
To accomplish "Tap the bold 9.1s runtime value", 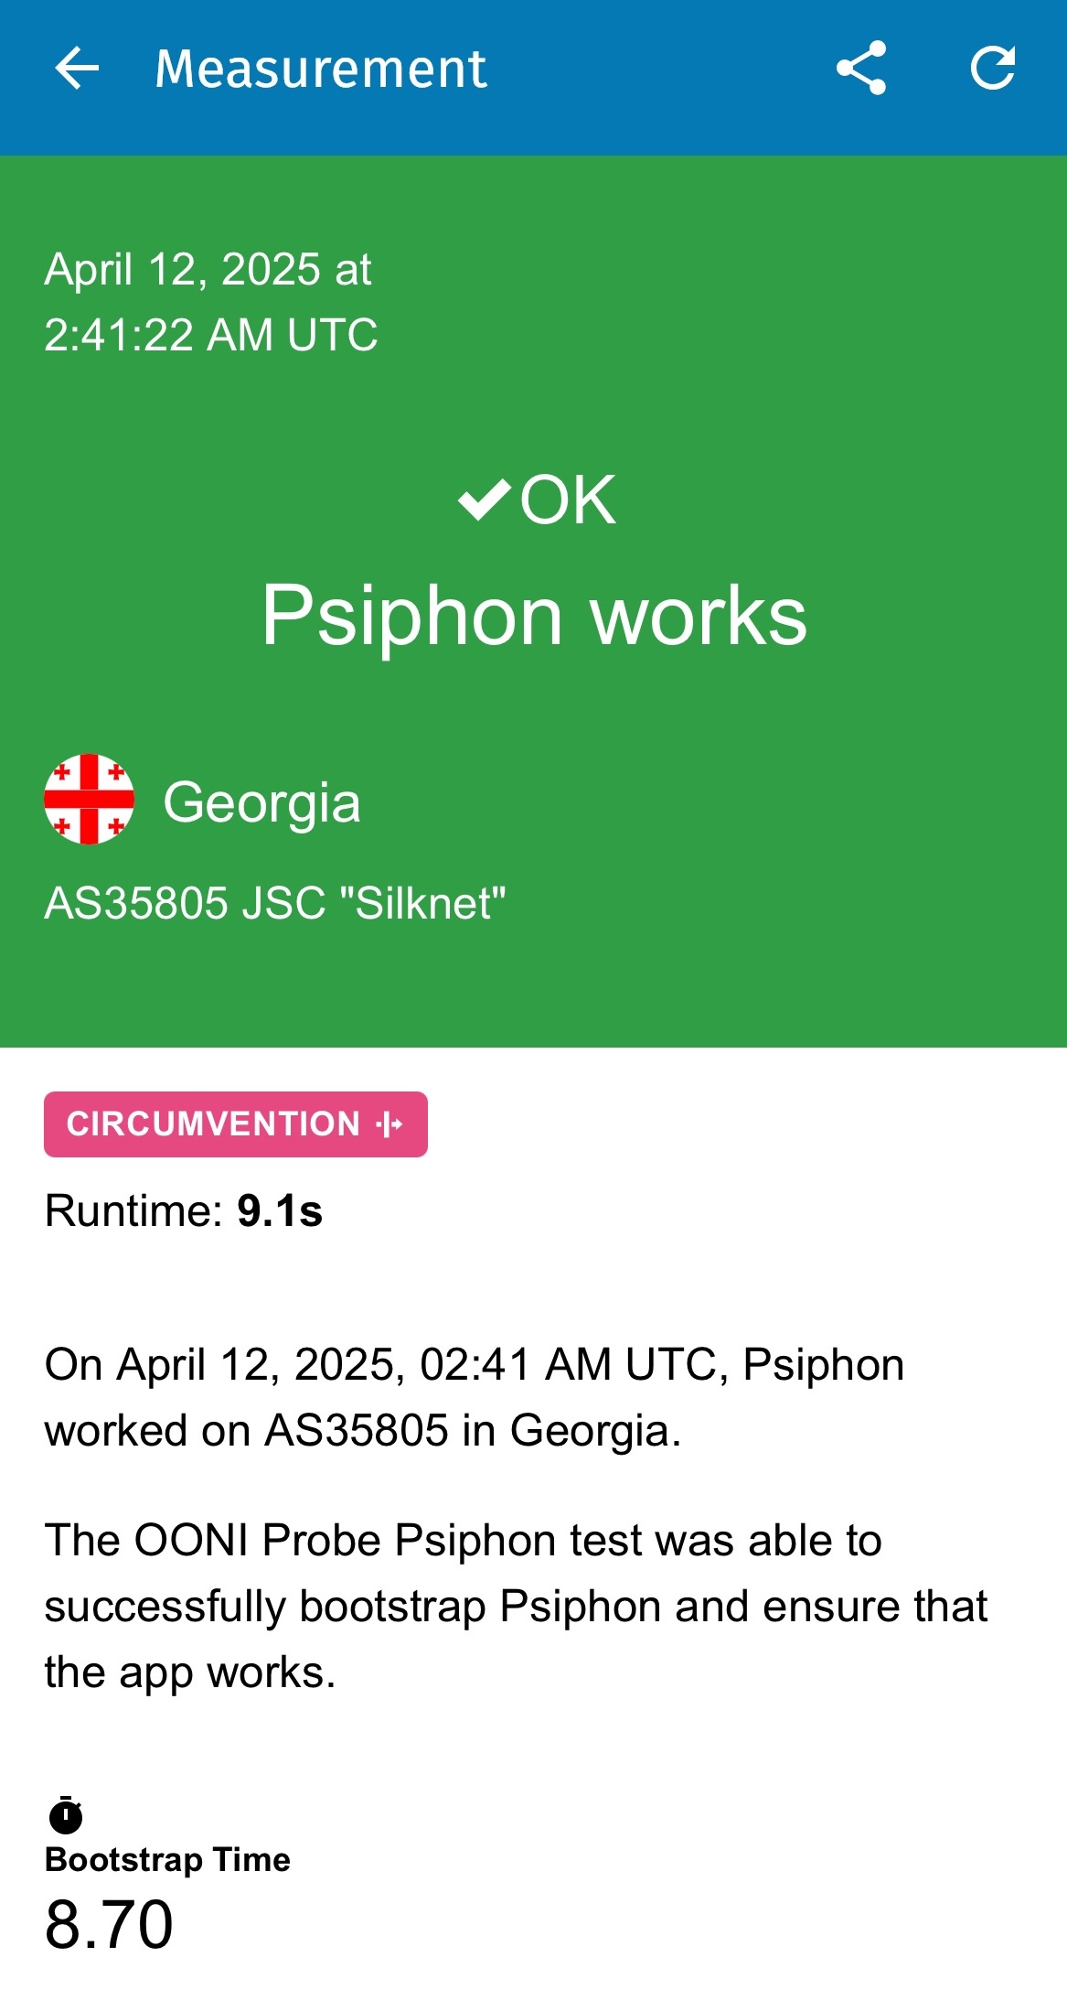I will [280, 1211].
